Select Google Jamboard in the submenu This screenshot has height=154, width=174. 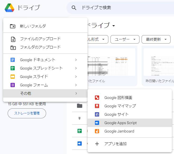[130, 131]
